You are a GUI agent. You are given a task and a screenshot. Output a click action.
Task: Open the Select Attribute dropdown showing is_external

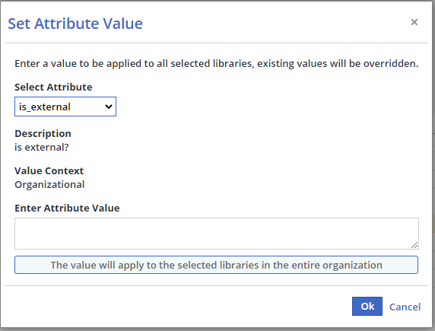65,107
